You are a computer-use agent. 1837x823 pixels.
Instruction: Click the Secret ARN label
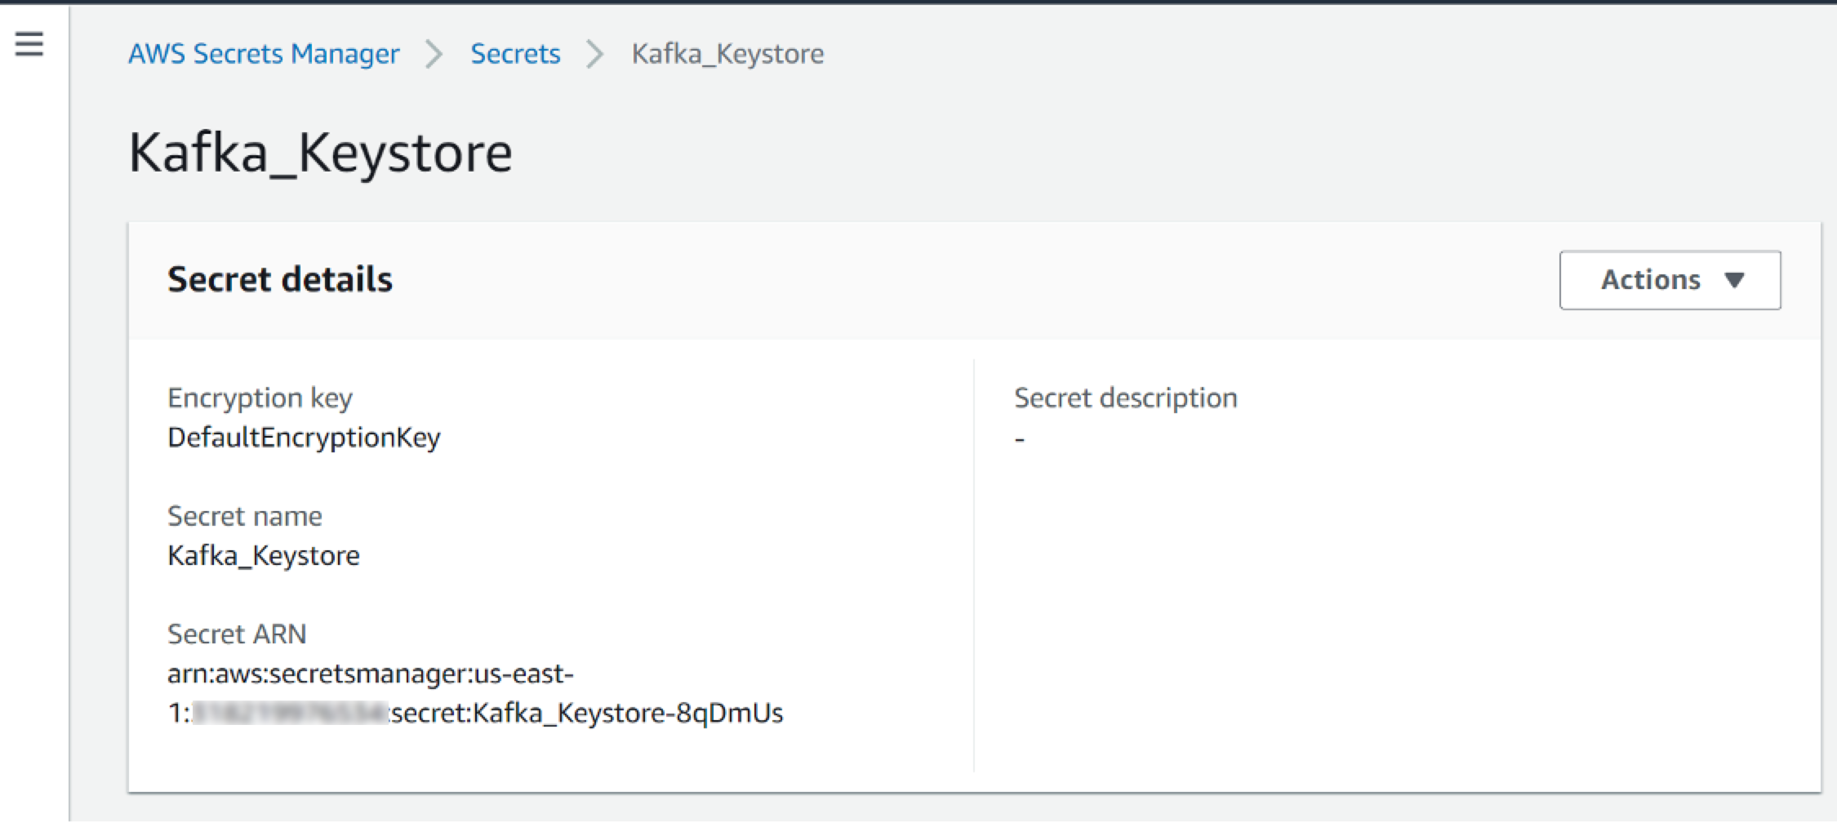tap(237, 634)
